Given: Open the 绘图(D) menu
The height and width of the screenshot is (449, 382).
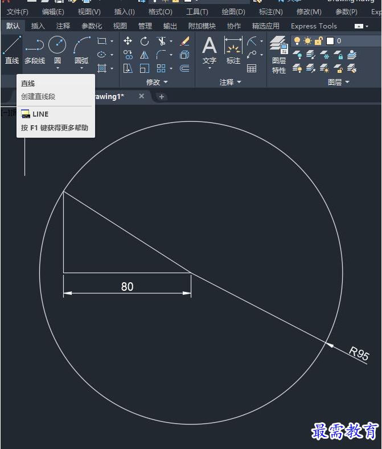Looking at the screenshot, I should (233, 12).
